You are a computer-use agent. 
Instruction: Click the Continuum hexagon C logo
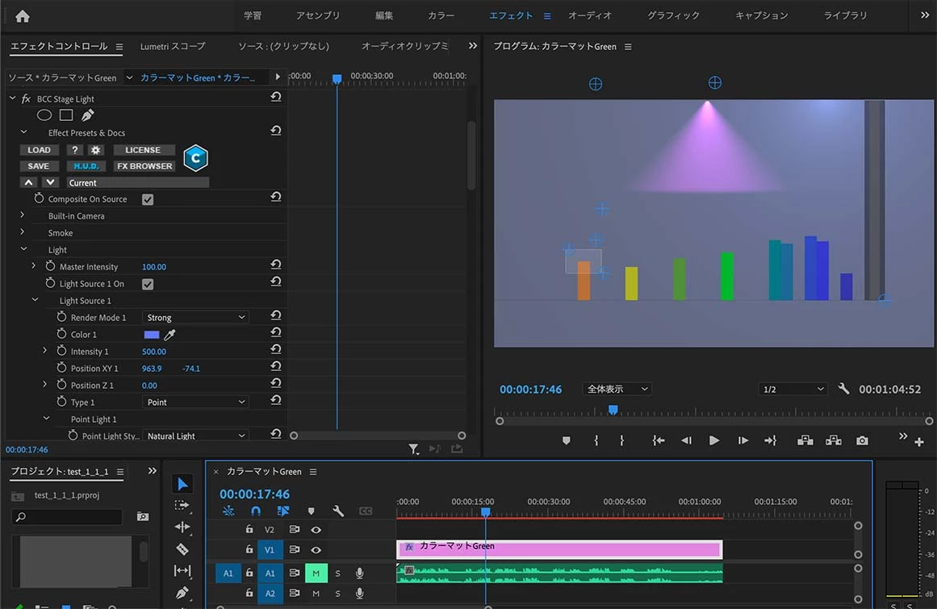click(195, 157)
